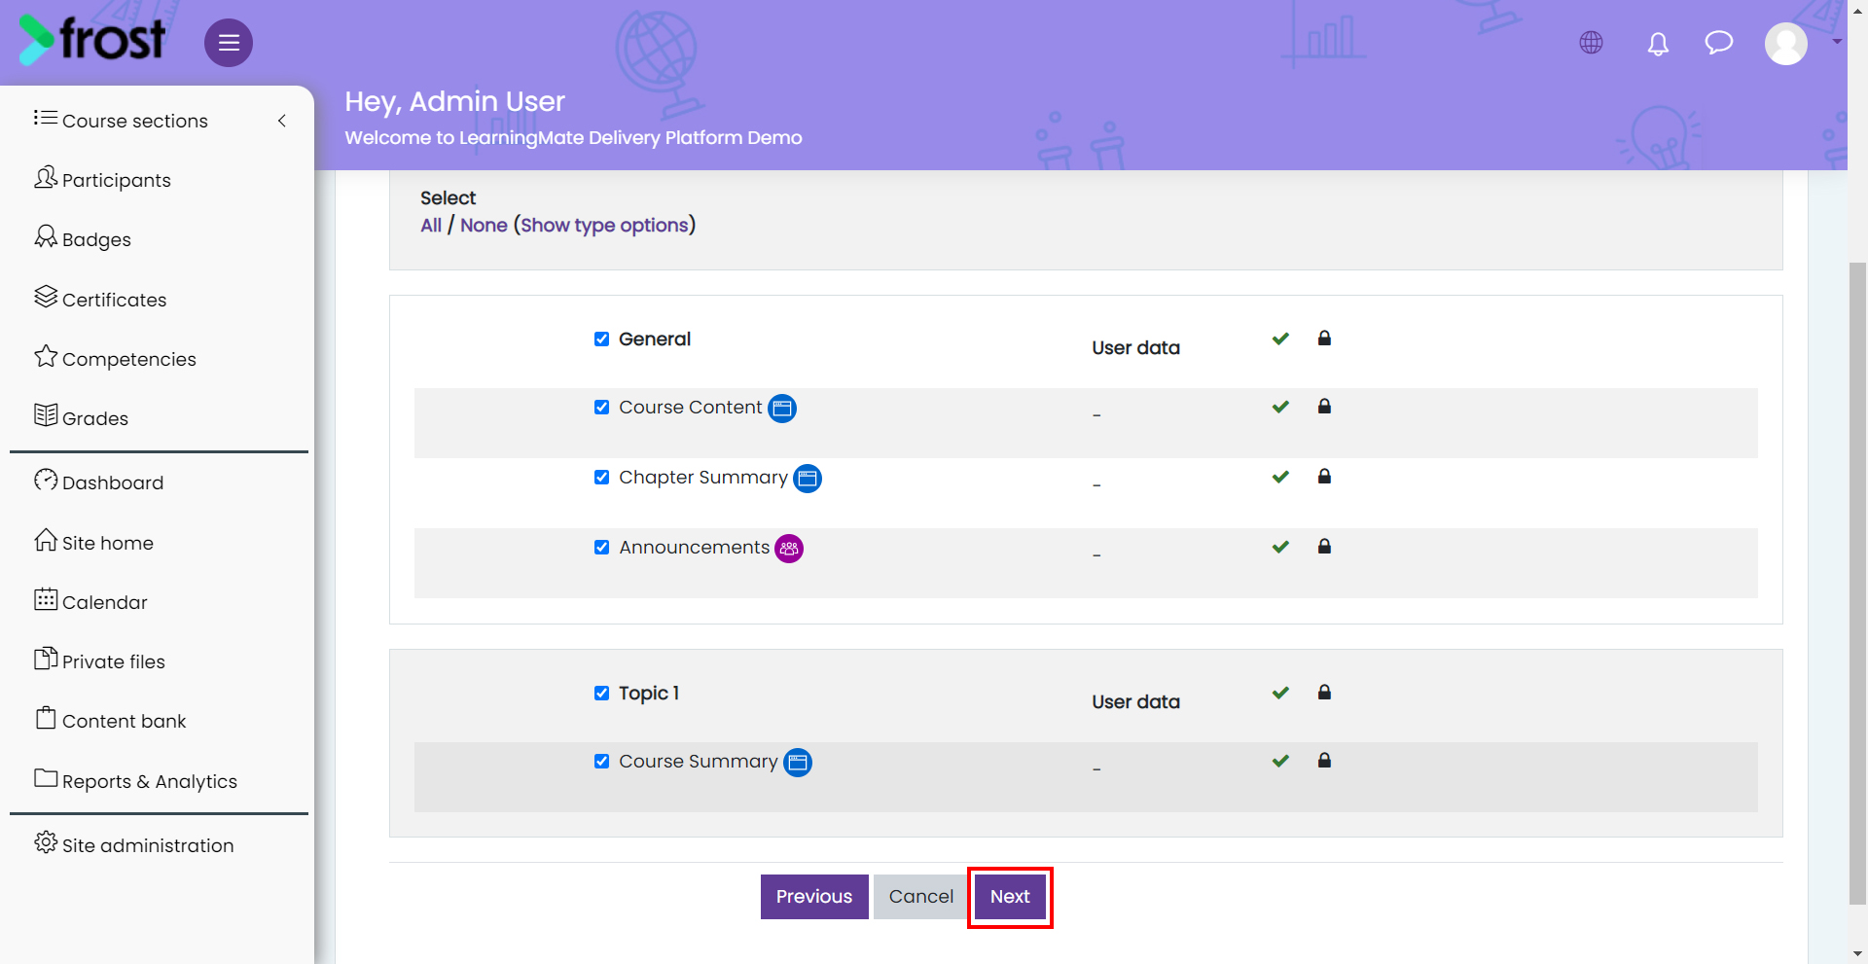The image size is (1868, 964).
Task: Uncheck the Topic 1 checkbox
Action: click(601, 693)
